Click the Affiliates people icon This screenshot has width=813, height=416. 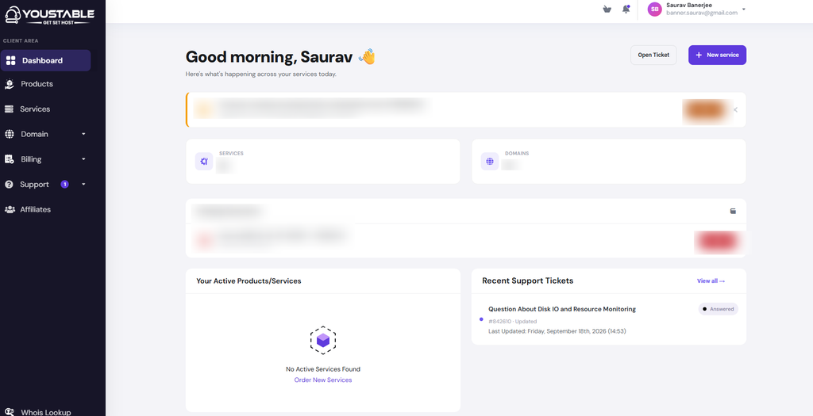click(10, 209)
